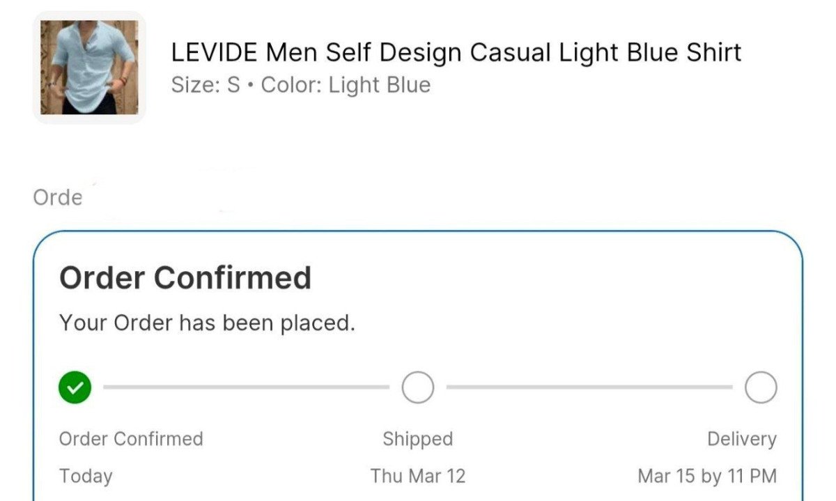Click the "Size: S" product detail

point(205,85)
